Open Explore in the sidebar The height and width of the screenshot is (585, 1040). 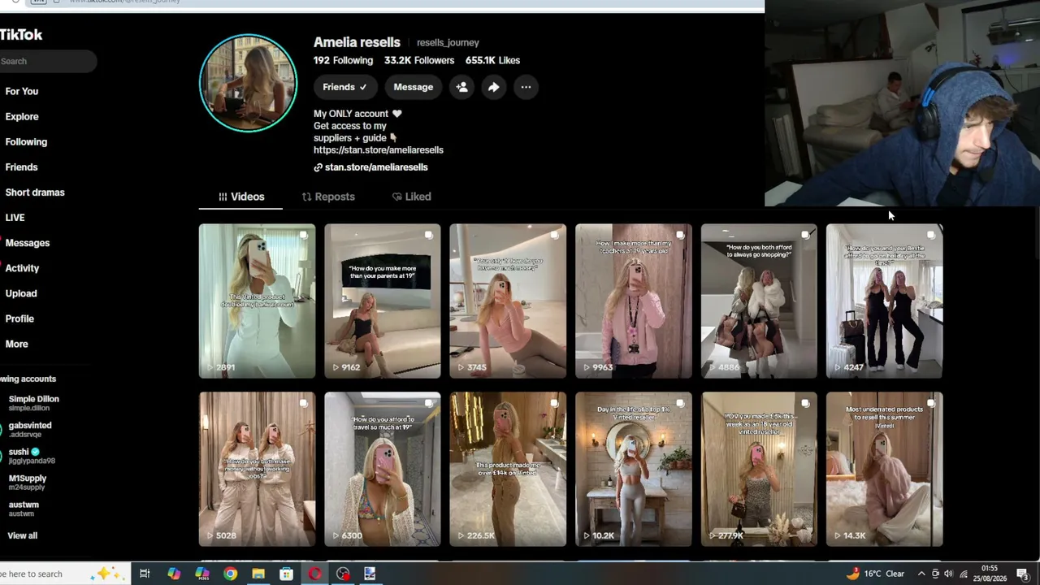coord(22,116)
